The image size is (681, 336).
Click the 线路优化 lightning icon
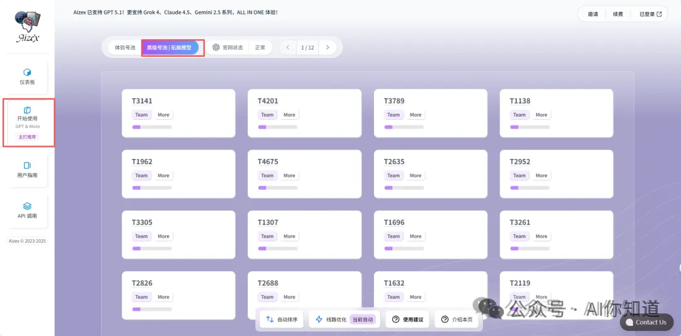[x=318, y=320]
